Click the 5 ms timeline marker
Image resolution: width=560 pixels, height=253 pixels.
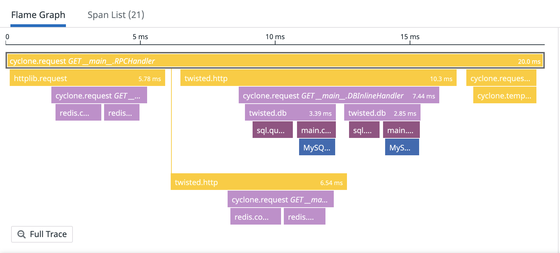140,37
